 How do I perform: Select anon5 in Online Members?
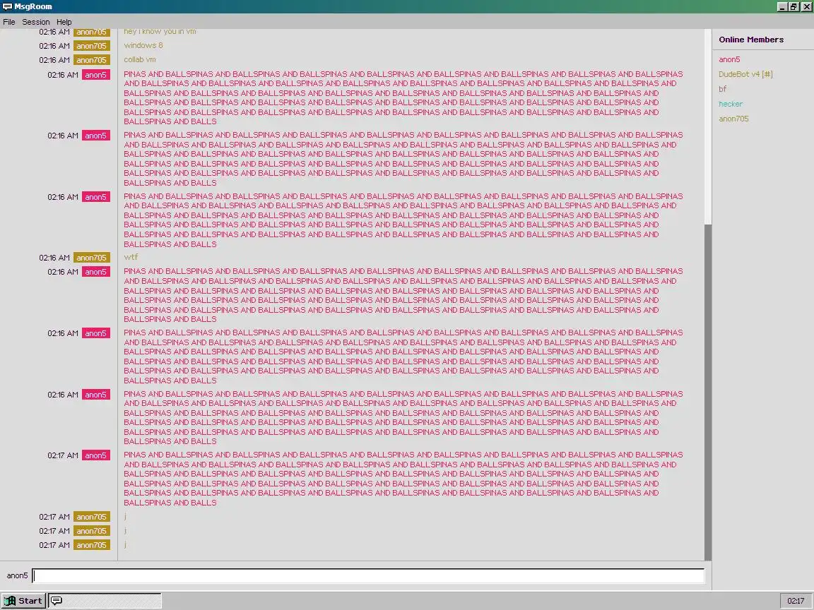click(x=729, y=59)
